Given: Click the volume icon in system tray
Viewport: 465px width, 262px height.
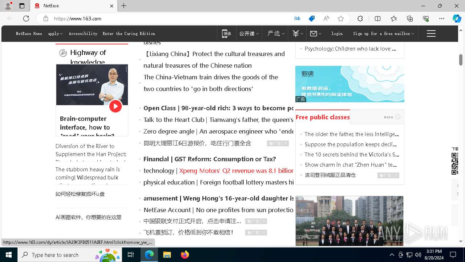Looking at the screenshot, I should (418, 255).
